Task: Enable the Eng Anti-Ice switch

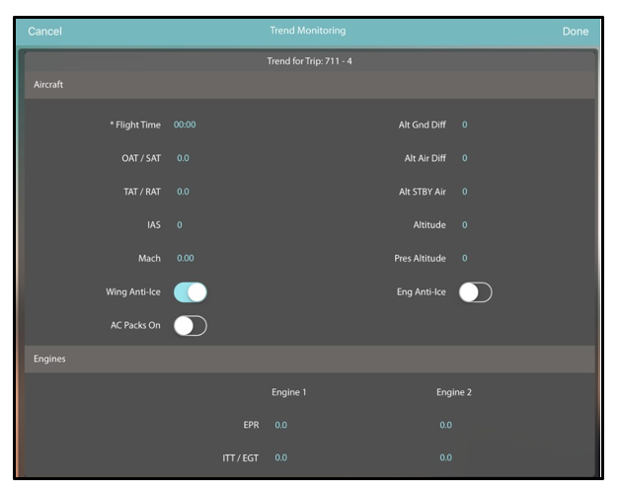Action: tap(475, 292)
